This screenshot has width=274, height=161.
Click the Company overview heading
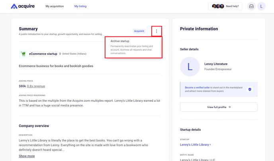(34, 126)
